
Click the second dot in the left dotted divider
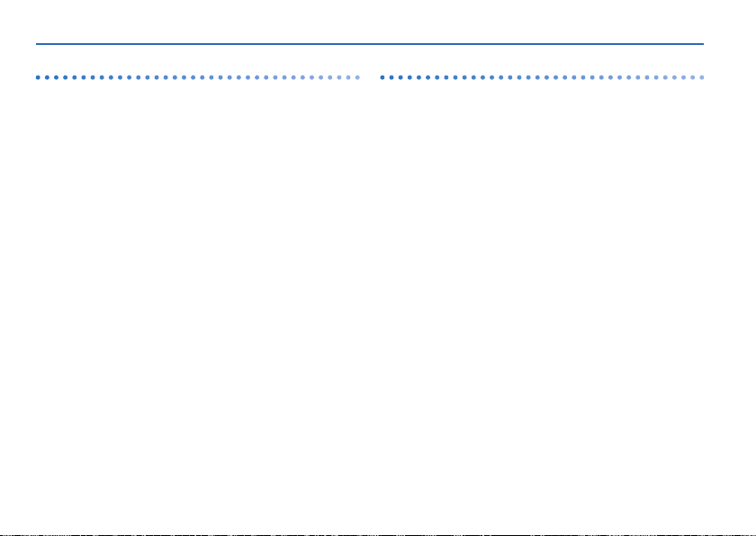coord(47,77)
